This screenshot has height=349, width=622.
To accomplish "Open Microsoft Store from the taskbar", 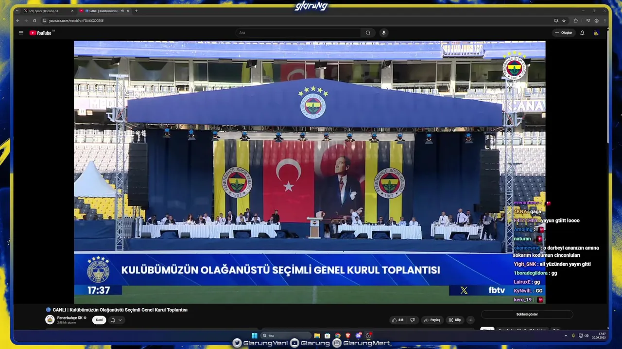I will 328,335.
